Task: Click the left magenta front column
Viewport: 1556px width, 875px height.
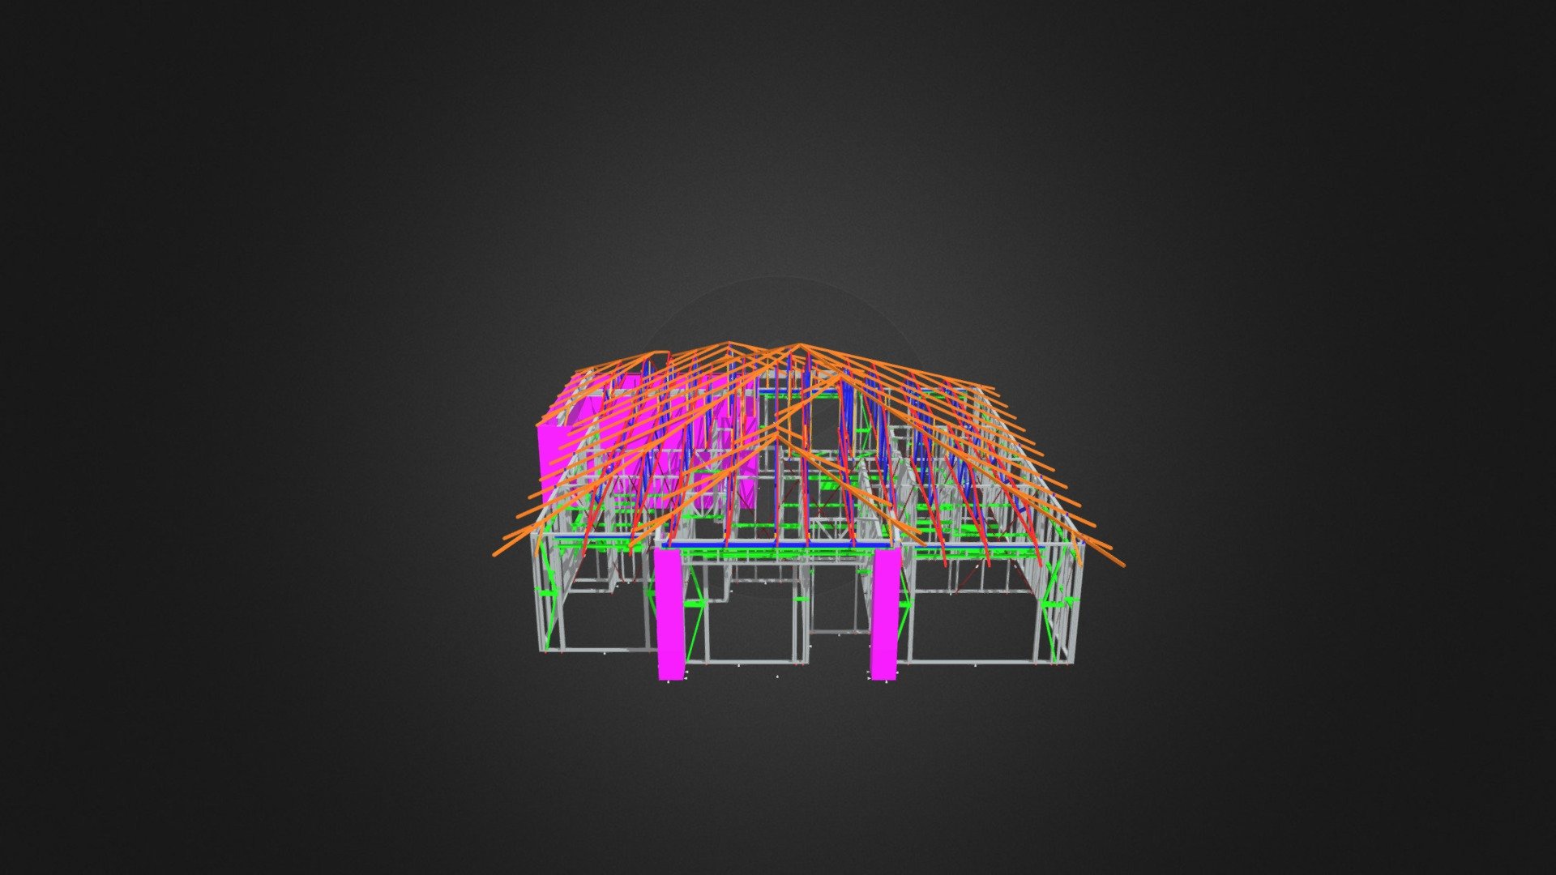Action: pyautogui.click(x=671, y=613)
